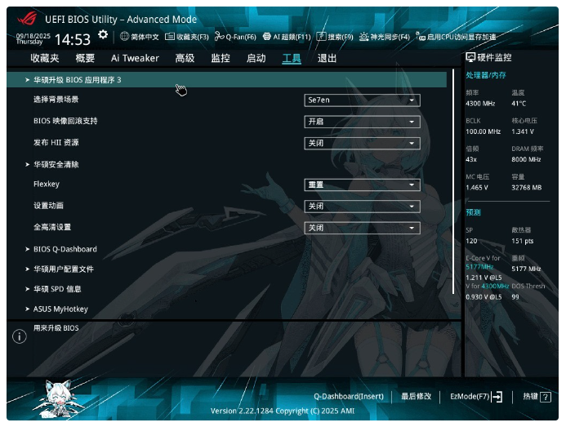This screenshot has height=427, width=566.
Task: Switch to the 概要 tab
Action: 85,58
